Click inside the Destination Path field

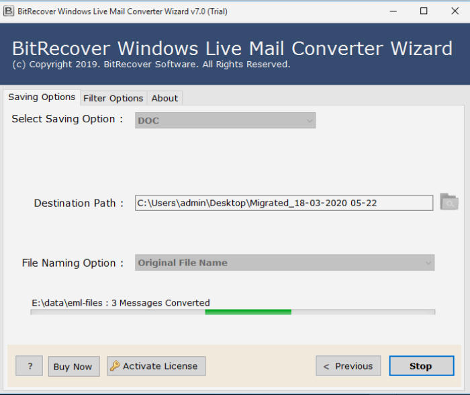point(284,203)
